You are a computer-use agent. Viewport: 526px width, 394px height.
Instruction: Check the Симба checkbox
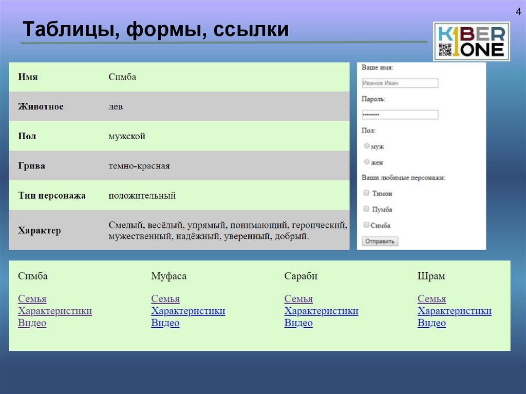click(x=366, y=224)
